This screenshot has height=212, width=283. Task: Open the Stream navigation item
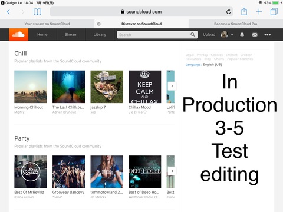click(71, 35)
